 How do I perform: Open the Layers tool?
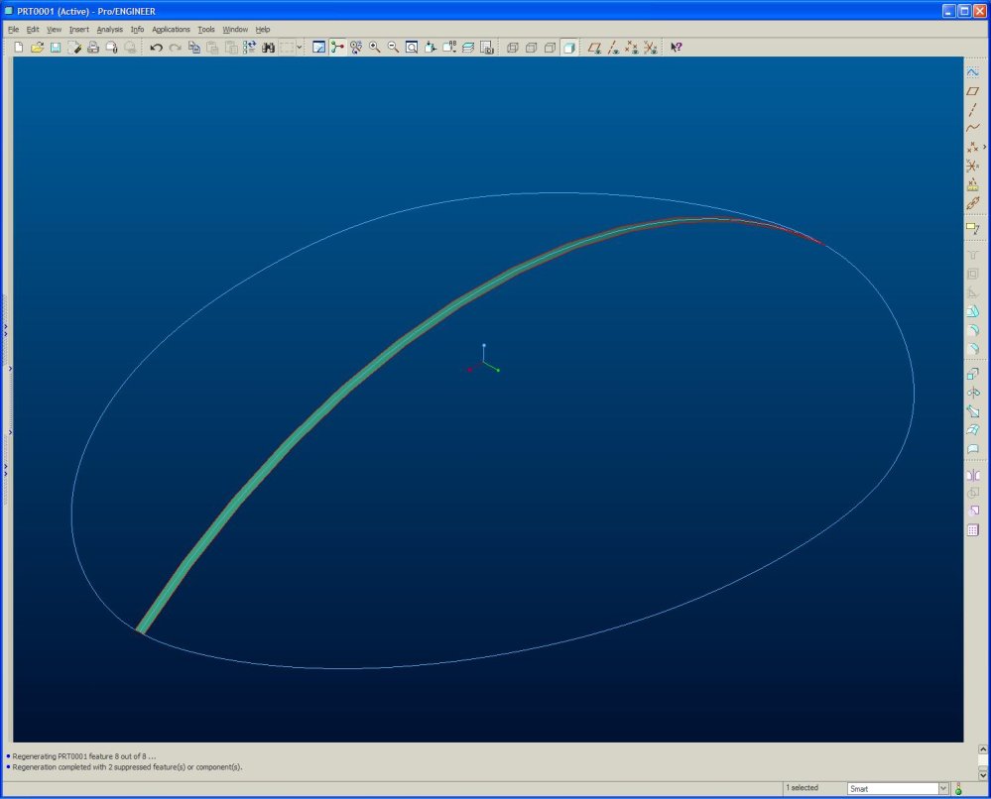[x=468, y=48]
